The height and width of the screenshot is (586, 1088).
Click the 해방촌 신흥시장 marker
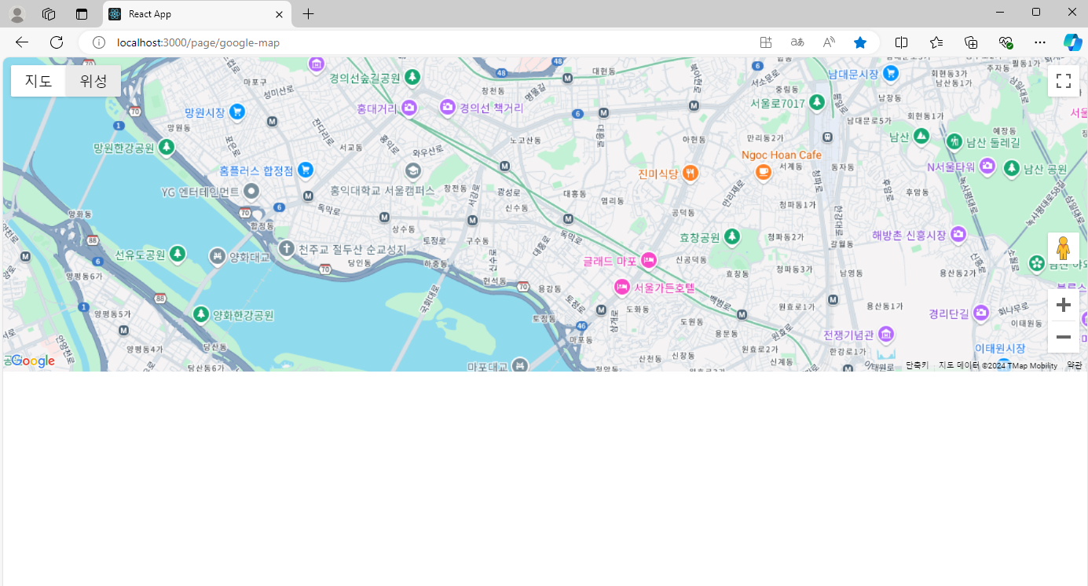click(x=958, y=234)
